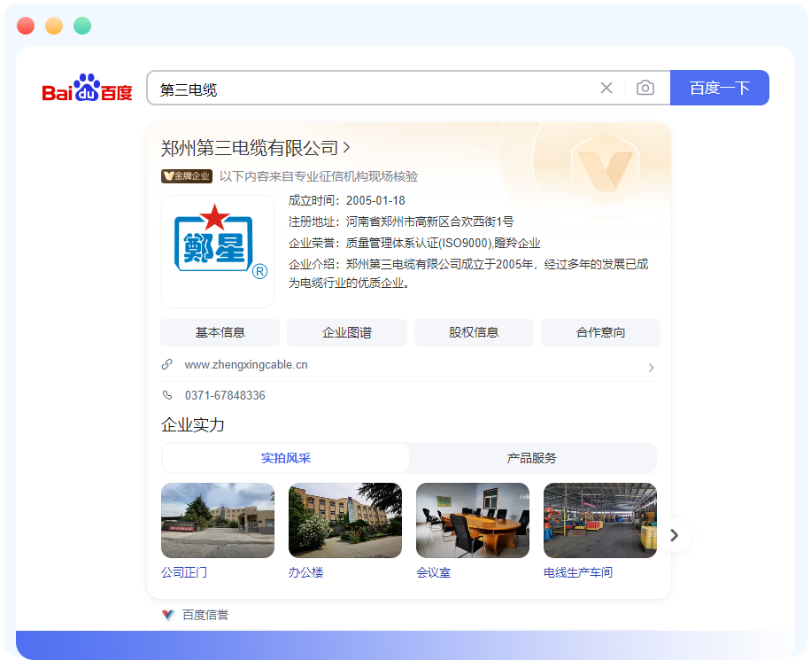The width and height of the screenshot is (811, 660).
Task: Click the 公司正门 caption link
Action: click(x=184, y=572)
